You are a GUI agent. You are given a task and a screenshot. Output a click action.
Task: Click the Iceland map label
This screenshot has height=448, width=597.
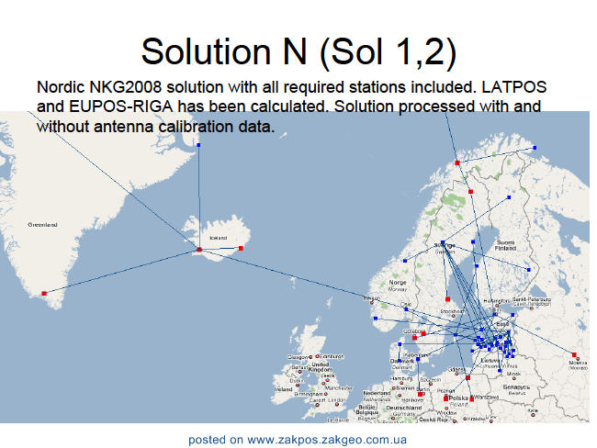[219, 238]
